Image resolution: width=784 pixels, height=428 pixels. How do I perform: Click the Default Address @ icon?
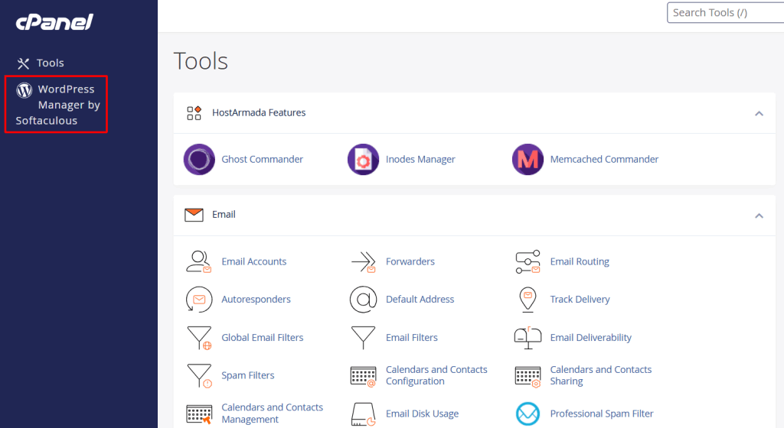363,300
